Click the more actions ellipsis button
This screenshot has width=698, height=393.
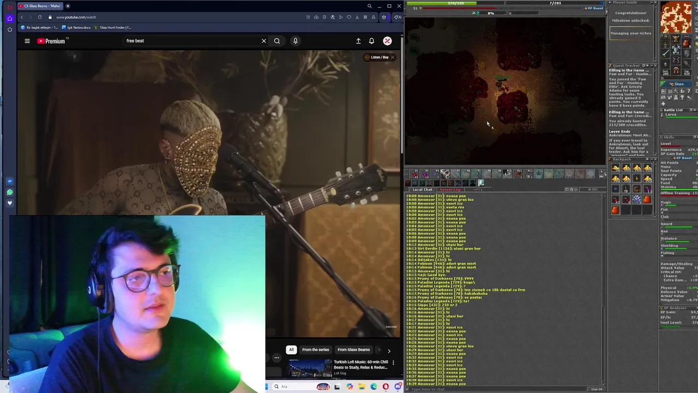(x=277, y=358)
